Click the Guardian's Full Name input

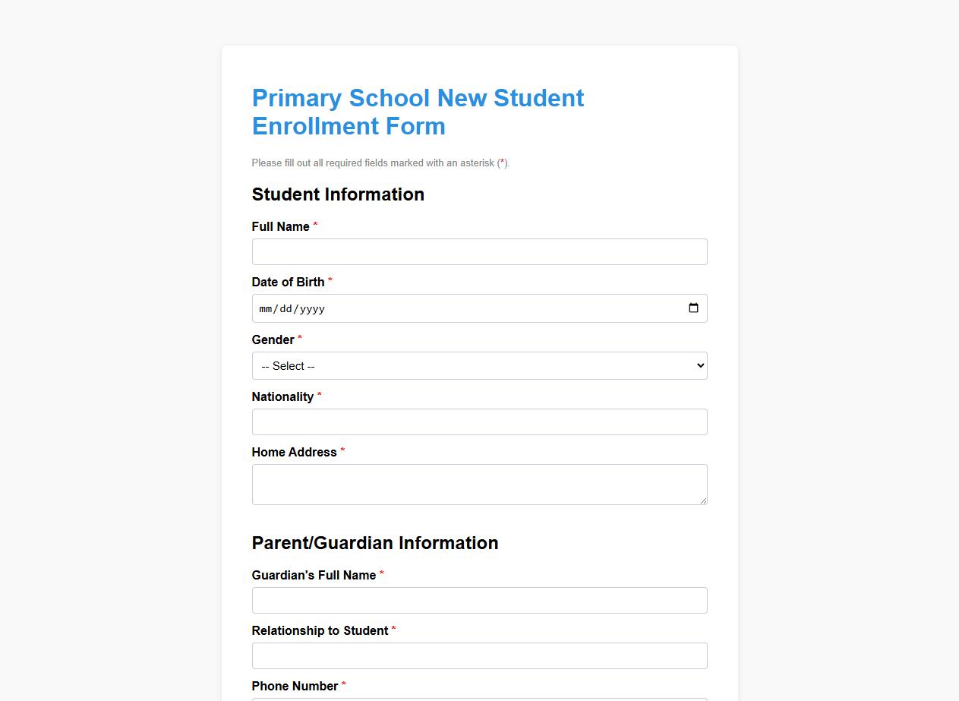point(479,600)
